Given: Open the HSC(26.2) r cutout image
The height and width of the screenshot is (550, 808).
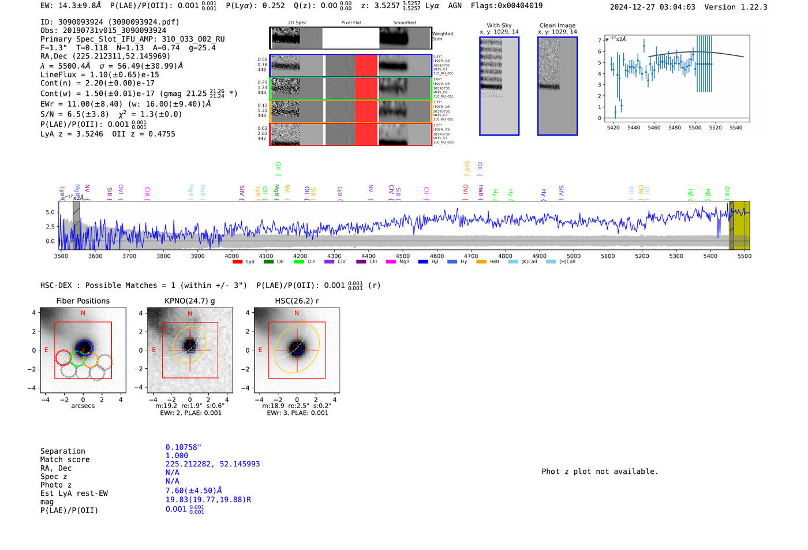Looking at the screenshot, I should click(x=297, y=350).
